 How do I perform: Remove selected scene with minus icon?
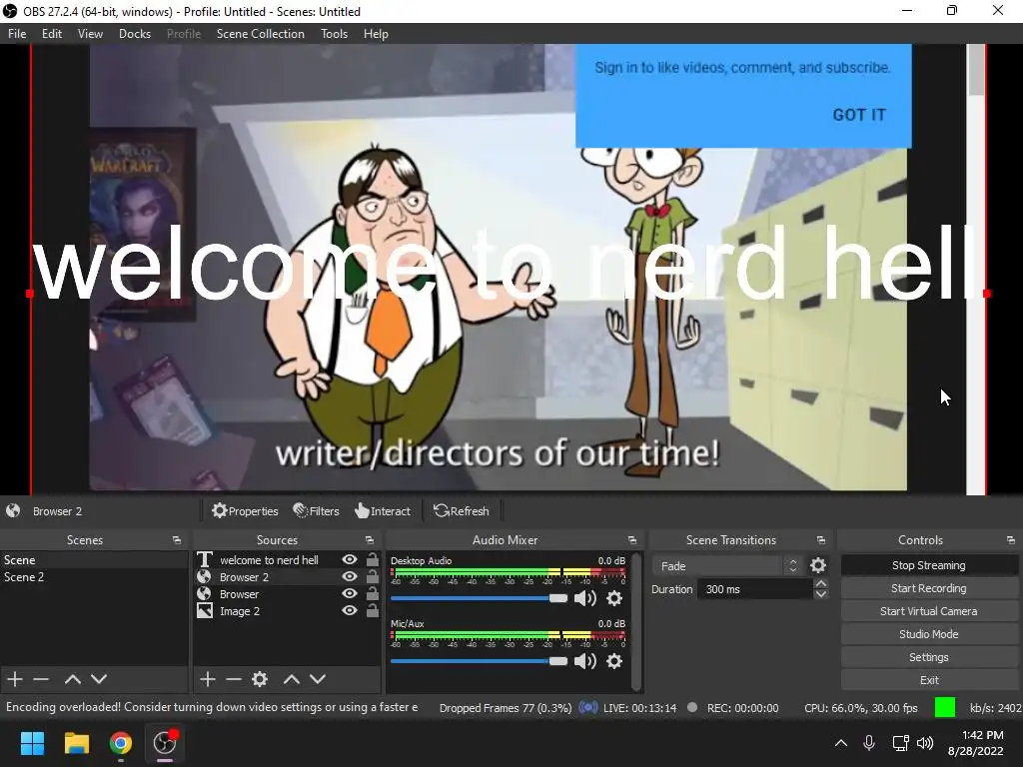point(41,679)
